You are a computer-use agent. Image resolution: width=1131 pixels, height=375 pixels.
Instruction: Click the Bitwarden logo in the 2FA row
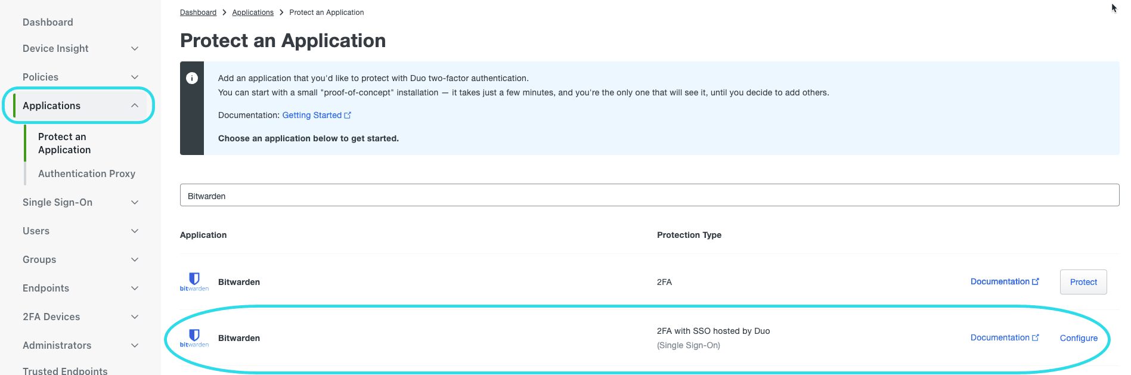194,281
